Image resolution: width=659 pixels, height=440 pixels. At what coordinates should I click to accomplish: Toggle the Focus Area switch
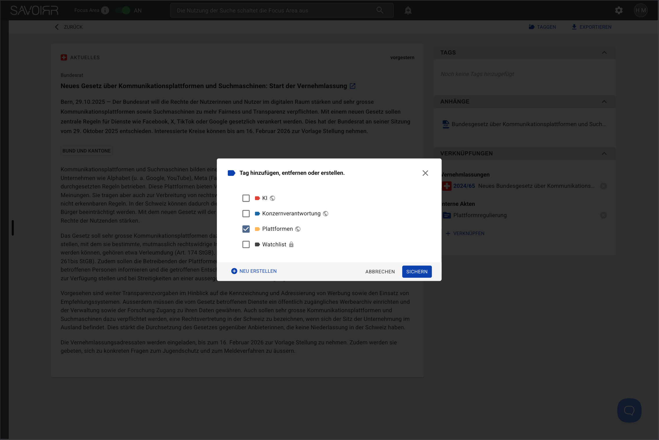coord(123,10)
